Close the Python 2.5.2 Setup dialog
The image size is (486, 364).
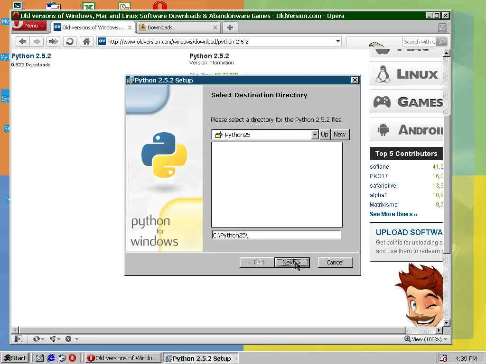[x=355, y=80]
